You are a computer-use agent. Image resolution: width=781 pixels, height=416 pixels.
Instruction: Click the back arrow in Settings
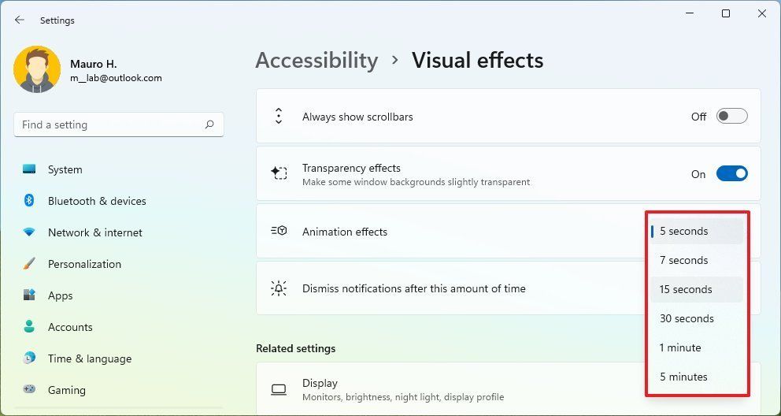point(20,20)
